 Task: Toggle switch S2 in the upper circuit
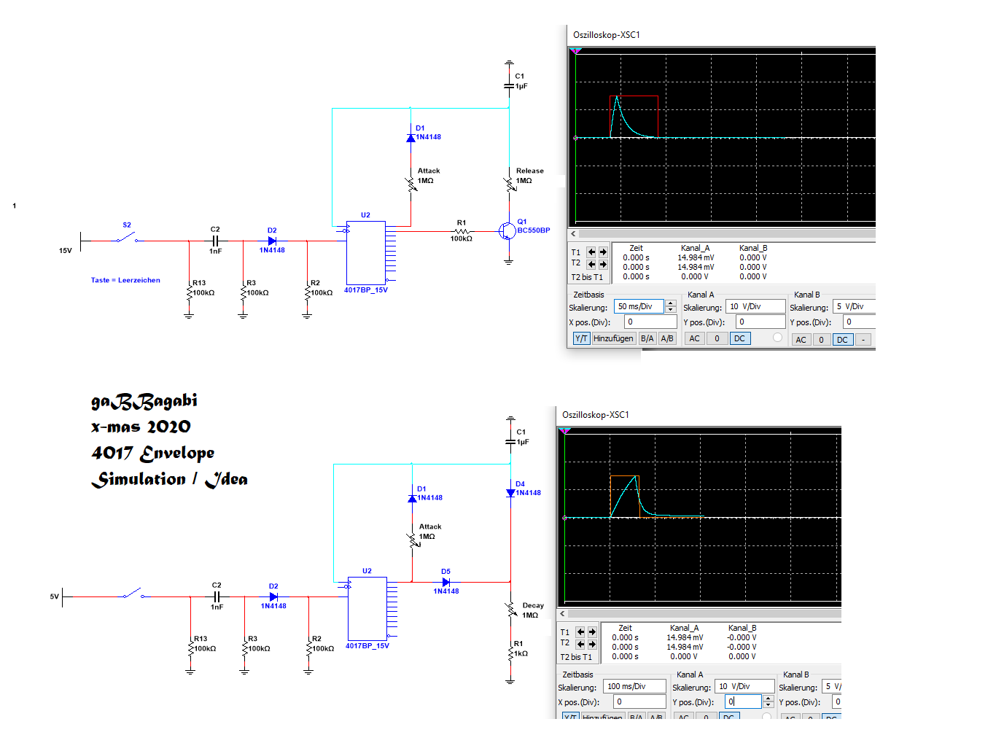(x=126, y=238)
